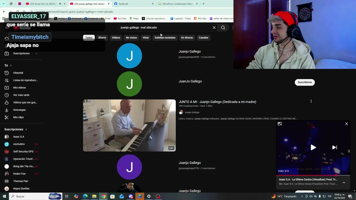Open File Explorer from the taskbar
The height and width of the screenshot is (200, 356).
click(x=94, y=196)
